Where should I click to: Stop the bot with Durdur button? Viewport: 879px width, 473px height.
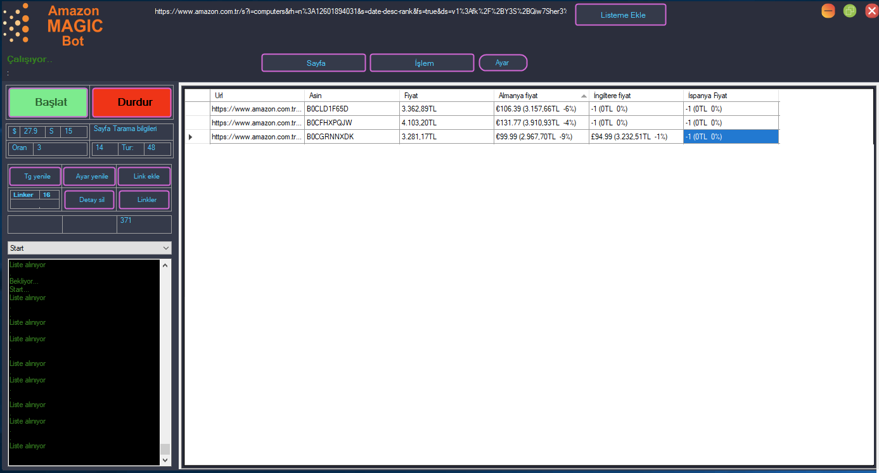click(132, 102)
